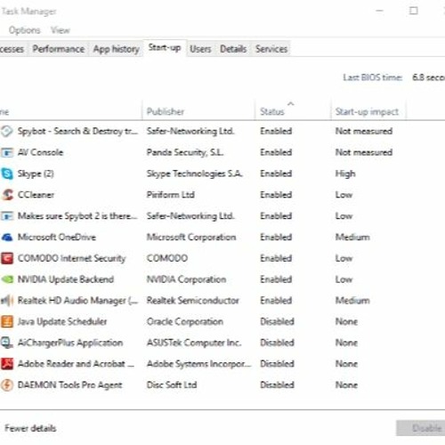Open the Details tab
This screenshot has width=445, height=445.
(233, 49)
